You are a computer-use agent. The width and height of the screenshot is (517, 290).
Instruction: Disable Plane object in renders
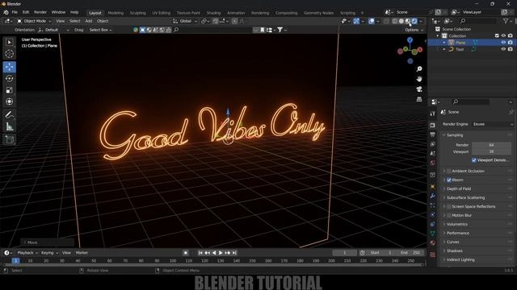[510, 43]
